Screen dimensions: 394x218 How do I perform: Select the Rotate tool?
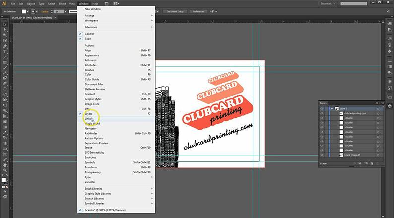pos(5,89)
